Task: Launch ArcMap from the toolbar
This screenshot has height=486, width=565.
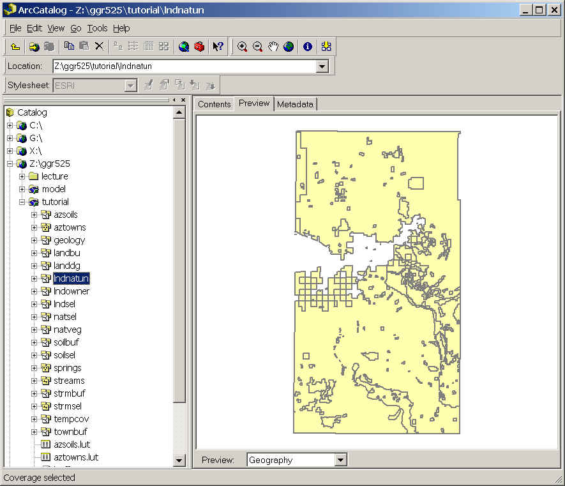Action: tap(184, 46)
